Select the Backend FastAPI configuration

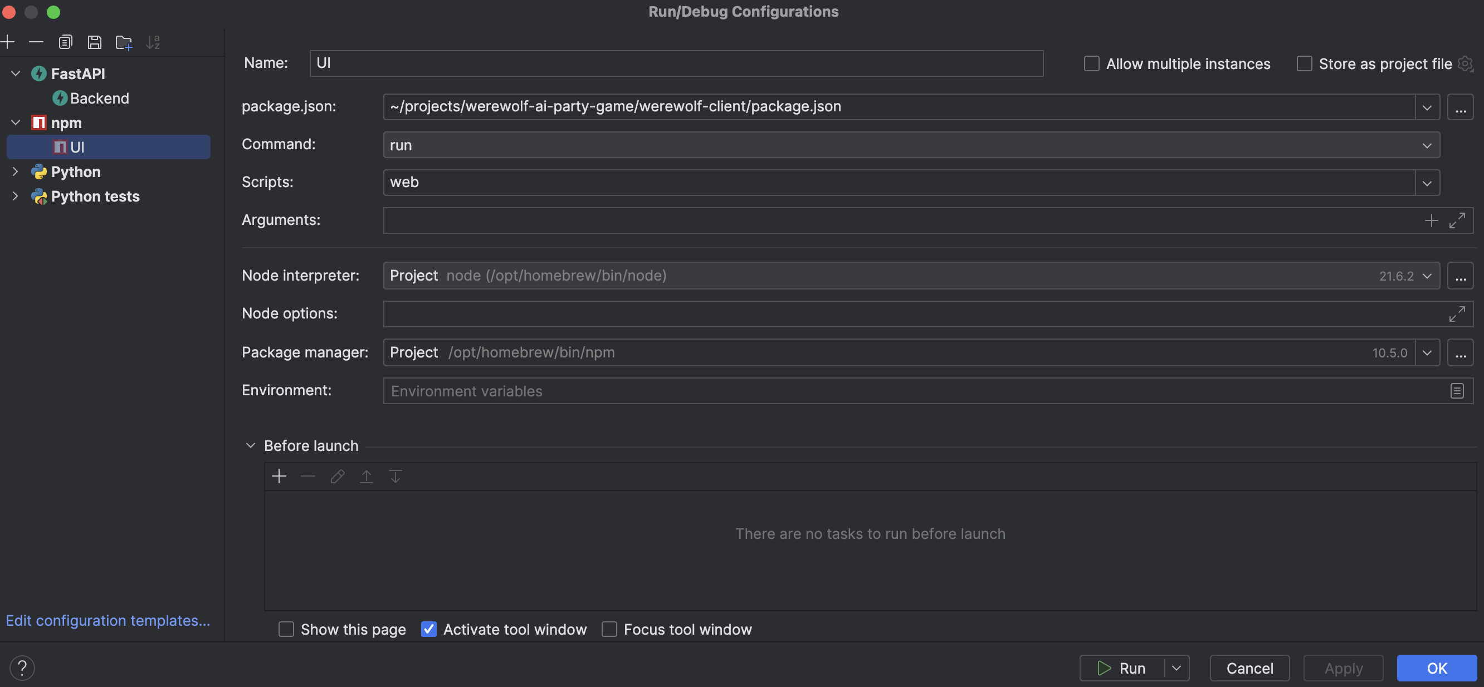[x=99, y=99]
